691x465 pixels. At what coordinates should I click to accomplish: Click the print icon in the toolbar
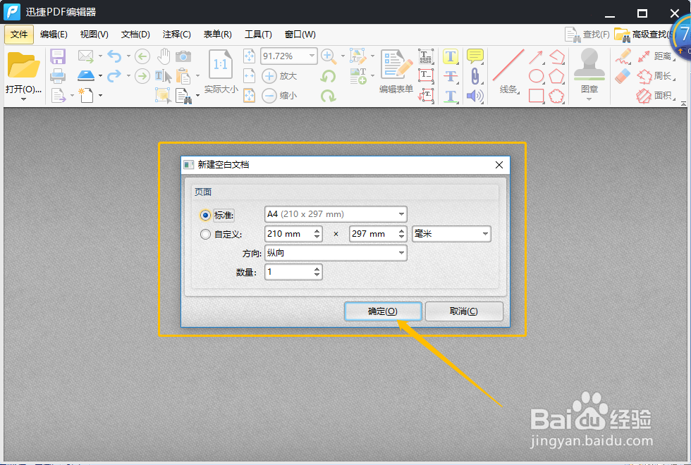coord(58,76)
